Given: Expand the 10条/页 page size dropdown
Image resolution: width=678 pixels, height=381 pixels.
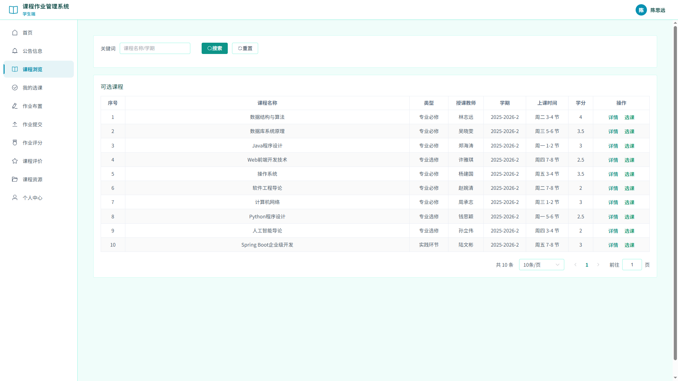Looking at the screenshot, I should coord(541,265).
